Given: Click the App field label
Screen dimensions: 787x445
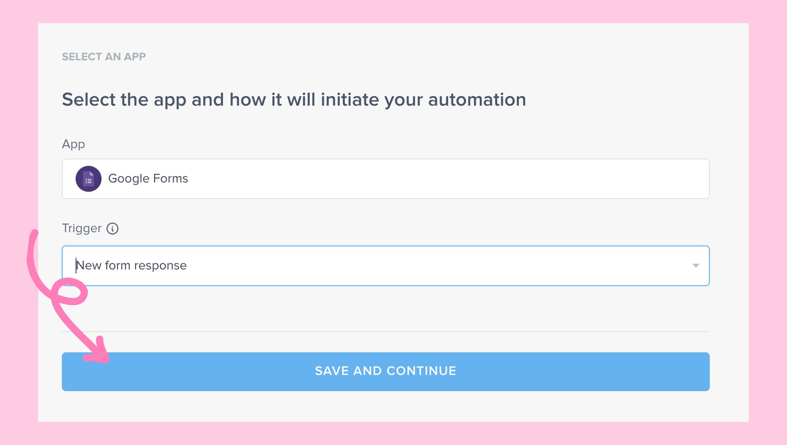Looking at the screenshot, I should [73, 144].
